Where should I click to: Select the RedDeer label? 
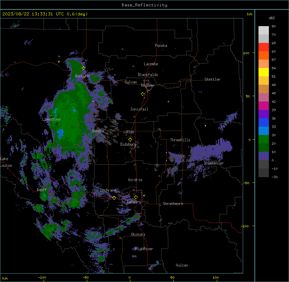click(x=148, y=85)
